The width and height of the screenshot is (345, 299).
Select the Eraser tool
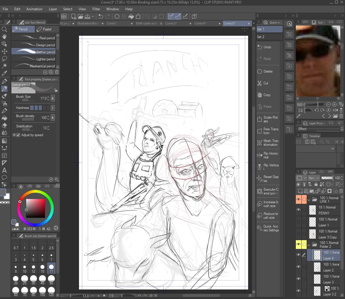(4, 126)
